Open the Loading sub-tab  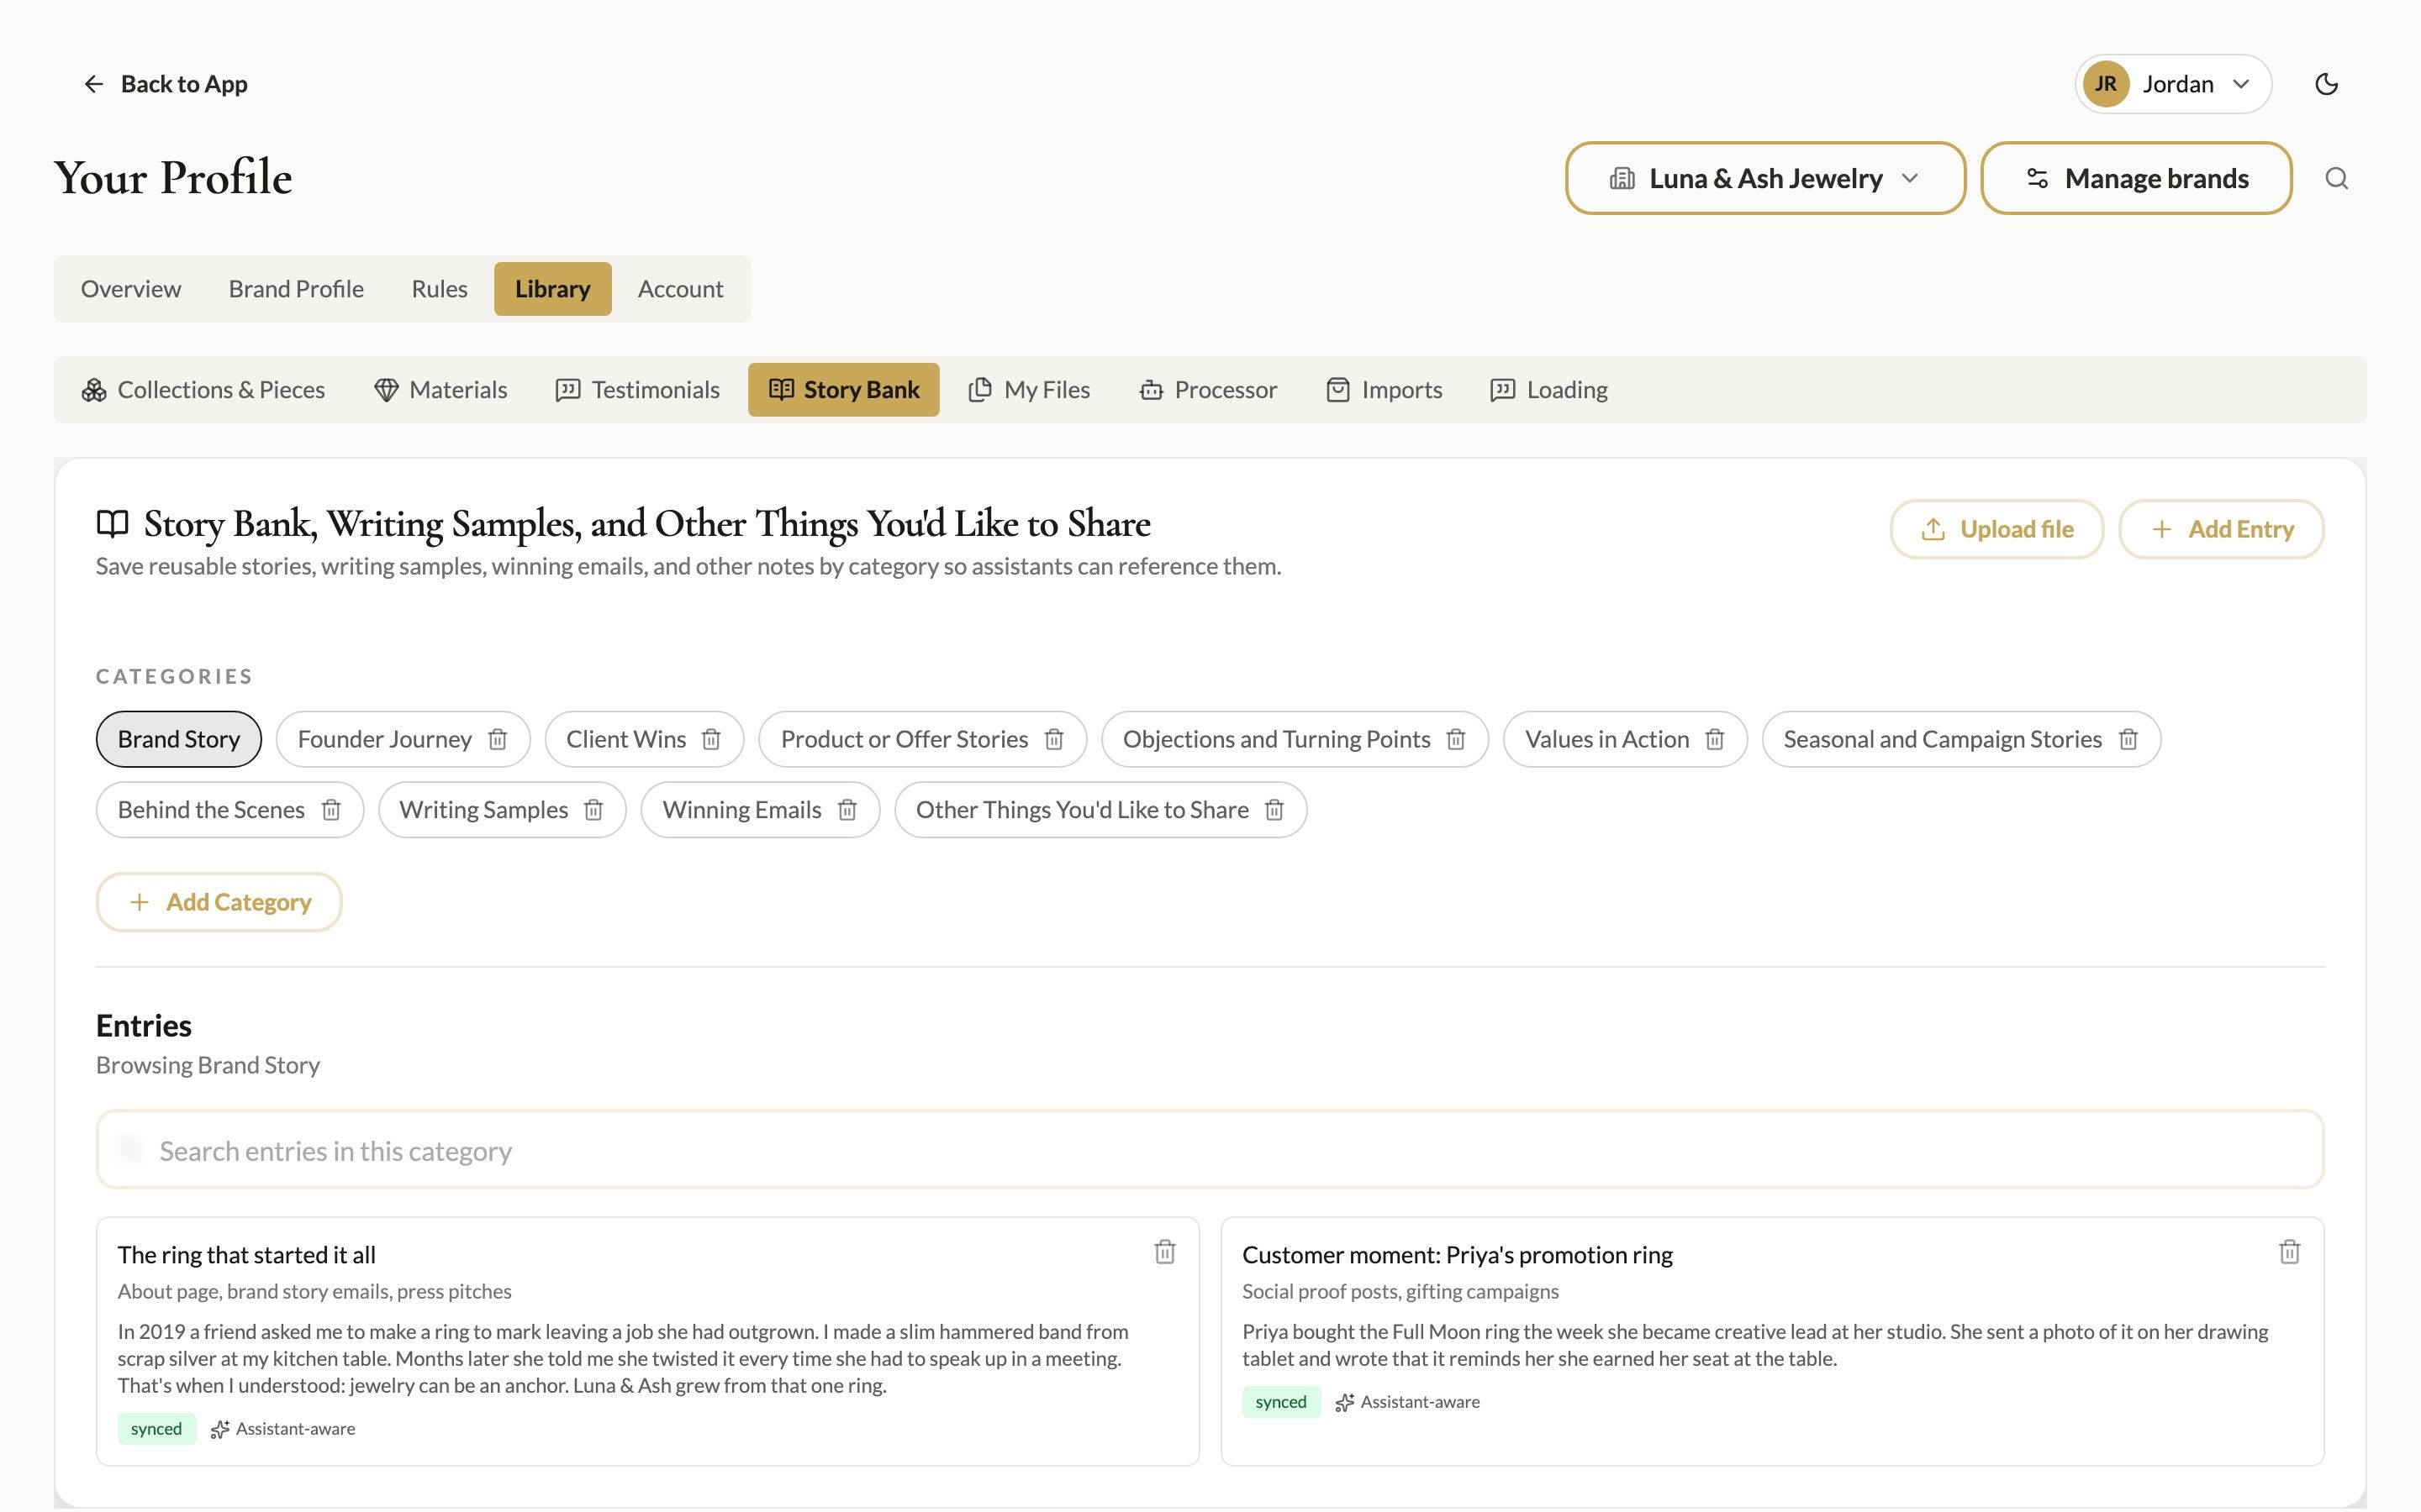pyautogui.click(x=1548, y=390)
